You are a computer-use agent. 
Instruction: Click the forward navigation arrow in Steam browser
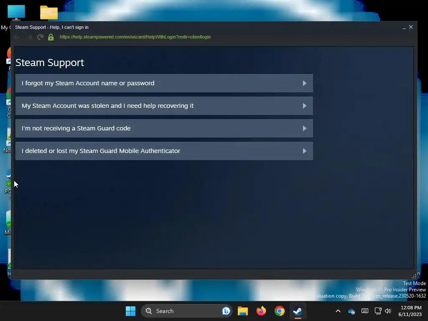point(29,37)
